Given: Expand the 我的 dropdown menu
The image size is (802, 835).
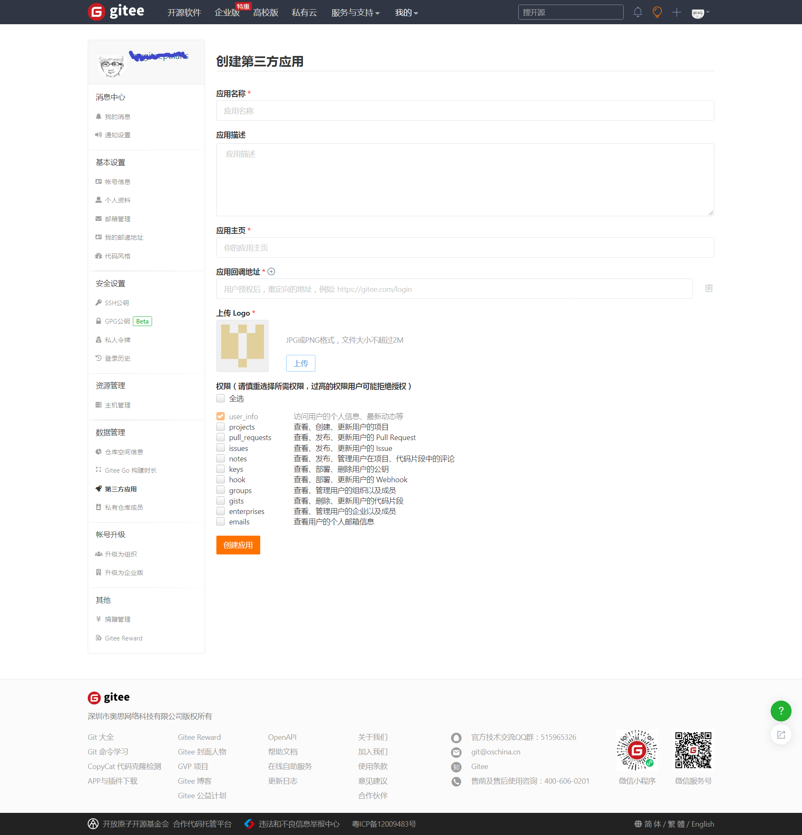Looking at the screenshot, I should coord(406,13).
